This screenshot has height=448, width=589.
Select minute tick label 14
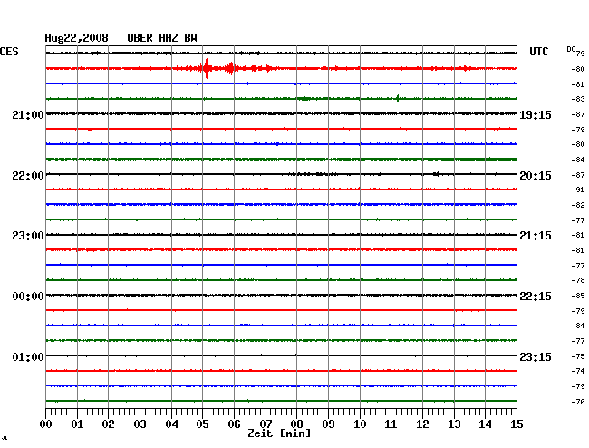[485, 424]
